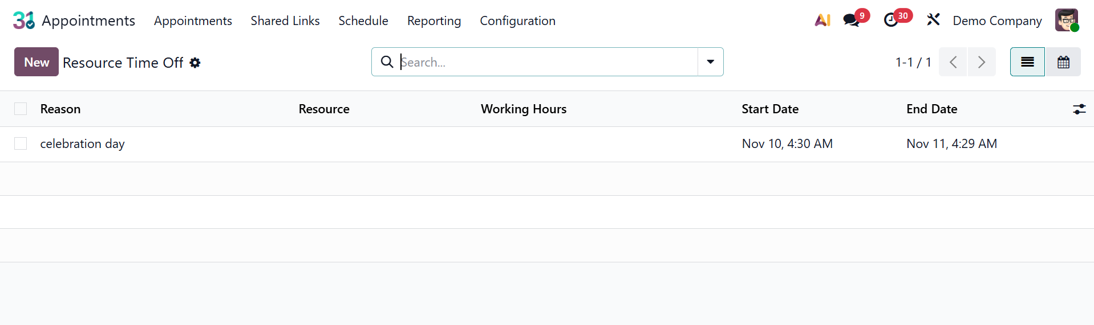
Task: Open the optional columns adjust menu
Action: 1079,109
